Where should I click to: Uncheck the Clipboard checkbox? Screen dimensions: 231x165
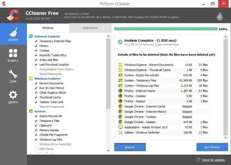(x=36, y=125)
